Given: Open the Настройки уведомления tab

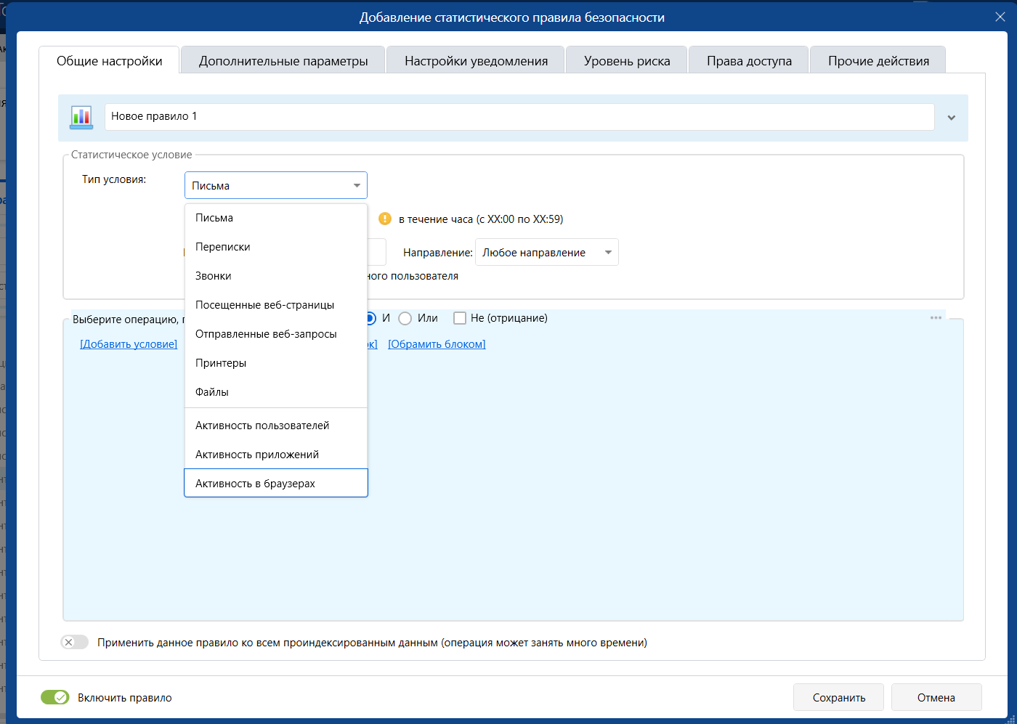Looking at the screenshot, I should (x=476, y=61).
